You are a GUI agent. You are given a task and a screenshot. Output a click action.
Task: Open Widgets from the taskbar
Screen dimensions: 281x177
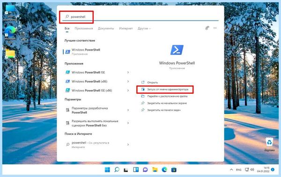[x=136, y=170]
